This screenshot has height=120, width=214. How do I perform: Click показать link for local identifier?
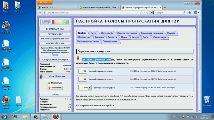coord(67,65)
